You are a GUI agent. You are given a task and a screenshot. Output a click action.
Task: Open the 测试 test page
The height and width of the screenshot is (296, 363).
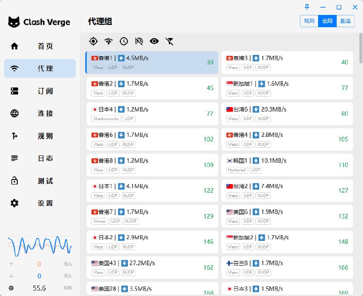pyautogui.click(x=39, y=181)
